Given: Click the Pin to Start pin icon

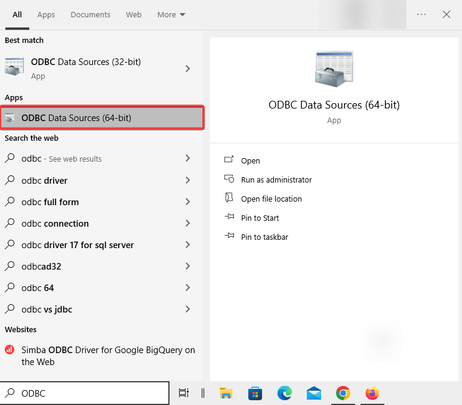Looking at the screenshot, I should coord(229,217).
